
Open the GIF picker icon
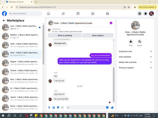point(63,108)
